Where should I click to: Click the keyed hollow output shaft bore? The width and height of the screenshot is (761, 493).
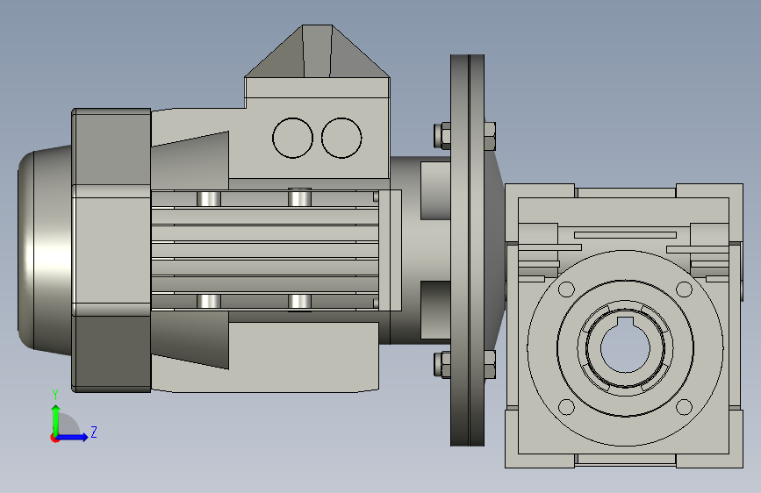click(625, 347)
